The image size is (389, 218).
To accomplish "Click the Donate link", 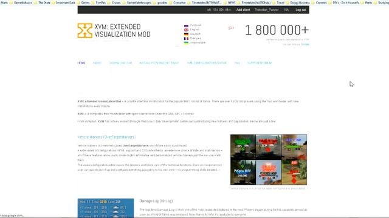I will click(x=305, y=44).
